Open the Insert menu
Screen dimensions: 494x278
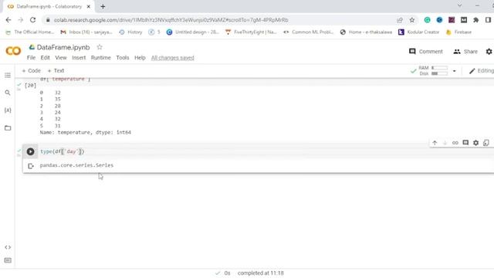click(x=79, y=58)
